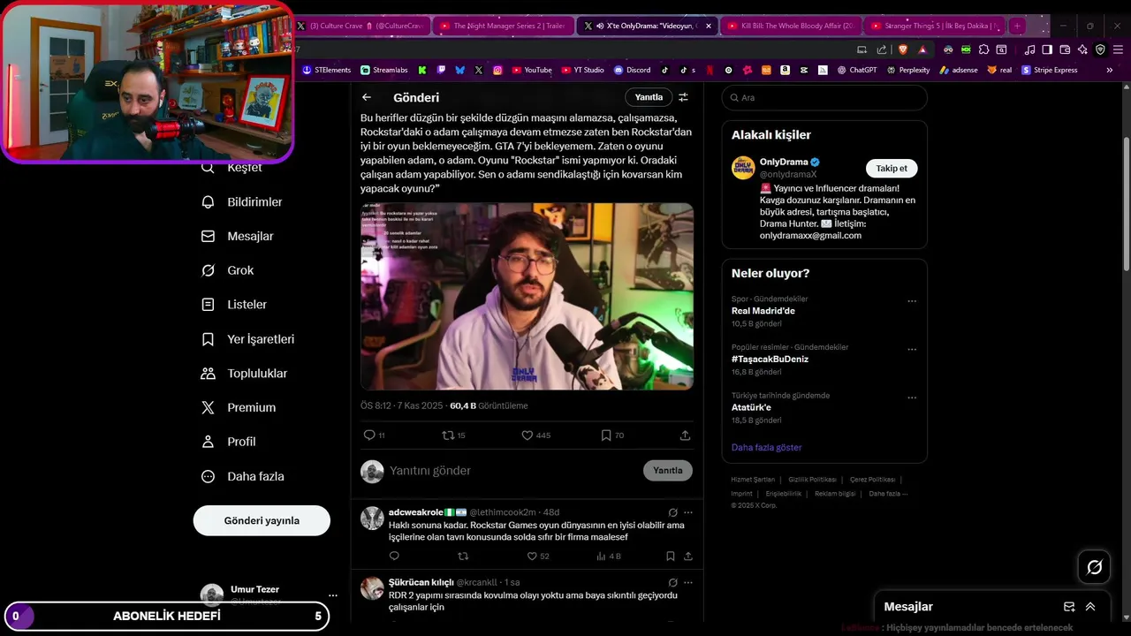Click Daha fazla göster link

[x=766, y=448]
